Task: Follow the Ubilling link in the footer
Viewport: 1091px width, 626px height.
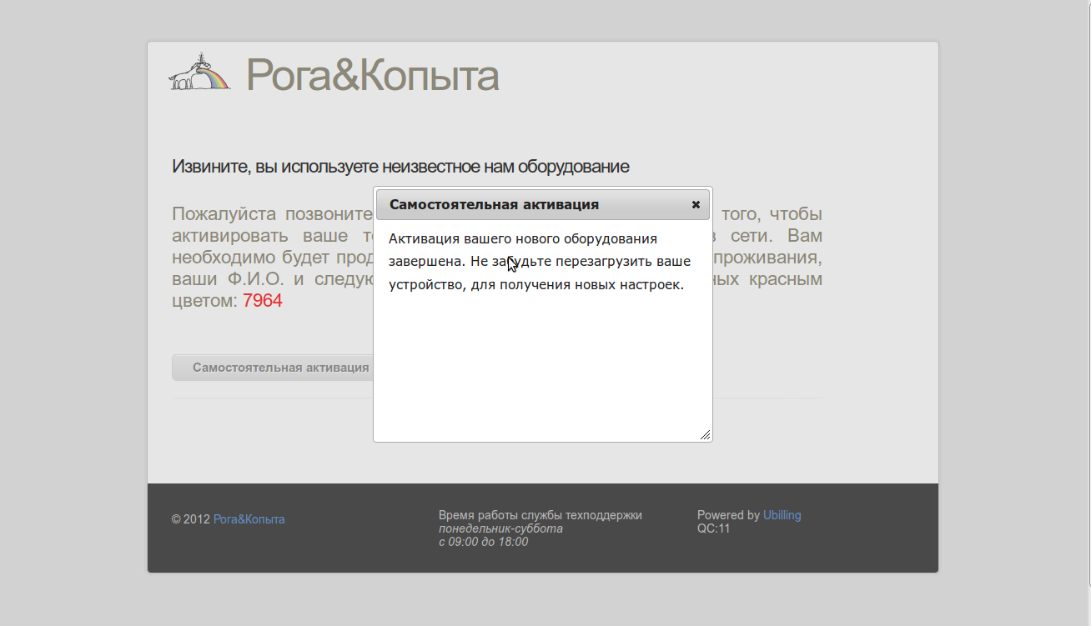Action: [x=782, y=515]
